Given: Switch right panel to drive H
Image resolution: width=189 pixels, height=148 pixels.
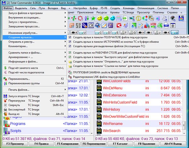Looking at the screenshot, I should tap(141, 32).
